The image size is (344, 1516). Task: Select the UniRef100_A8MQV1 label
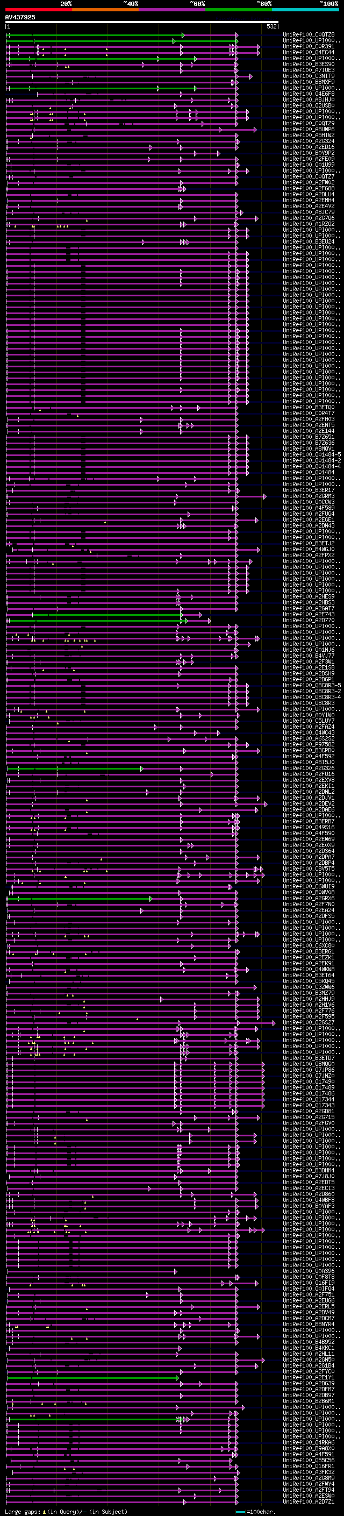[x=309, y=449]
